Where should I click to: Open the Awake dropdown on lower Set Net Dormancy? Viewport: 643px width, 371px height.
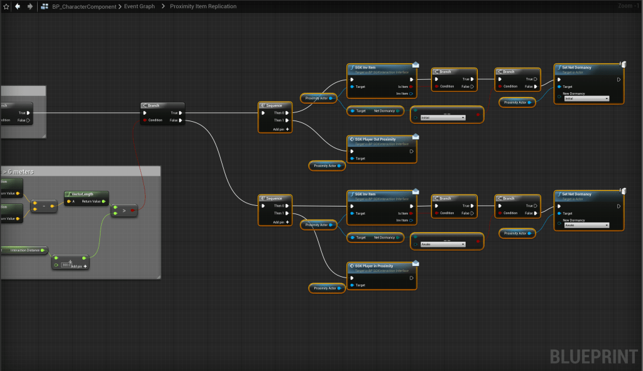[586, 225]
